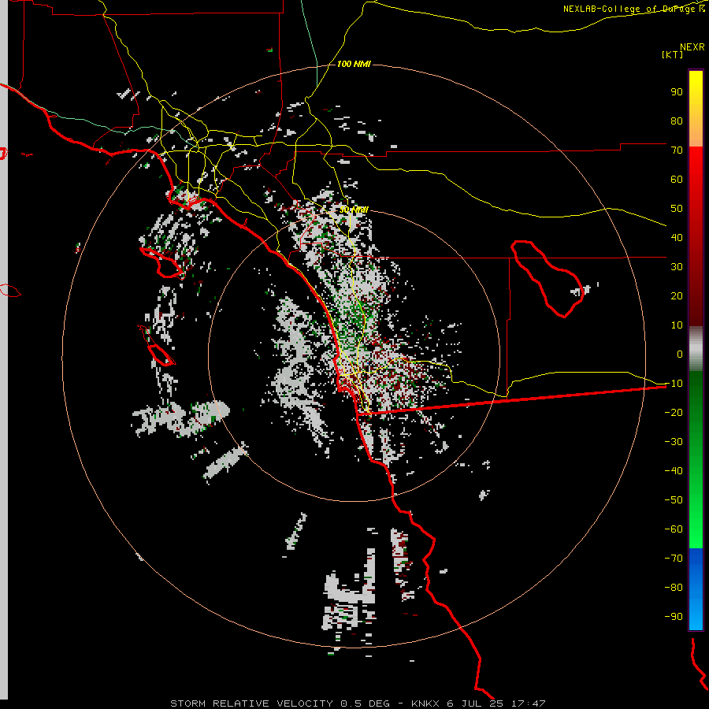Click the blue bottom segment of the color bar

coord(696,589)
